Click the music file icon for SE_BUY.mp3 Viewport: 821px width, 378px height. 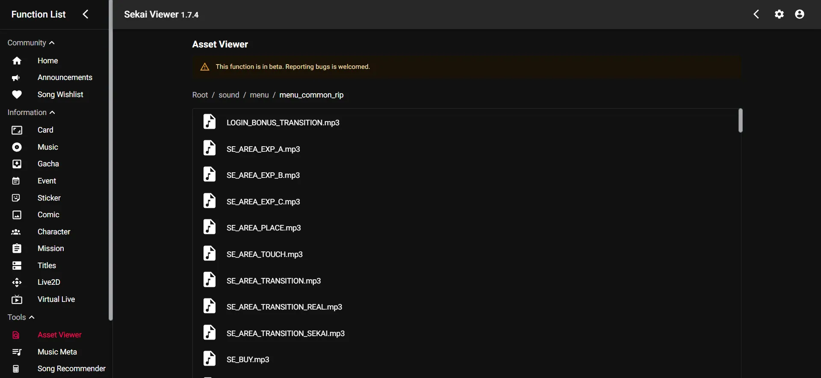coord(210,359)
